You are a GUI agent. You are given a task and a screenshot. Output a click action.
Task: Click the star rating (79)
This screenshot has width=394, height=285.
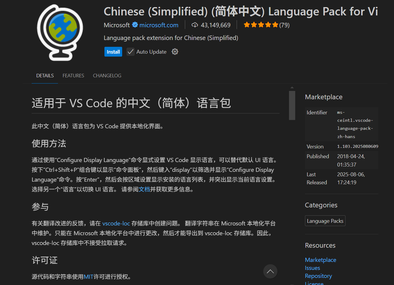[267, 25]
